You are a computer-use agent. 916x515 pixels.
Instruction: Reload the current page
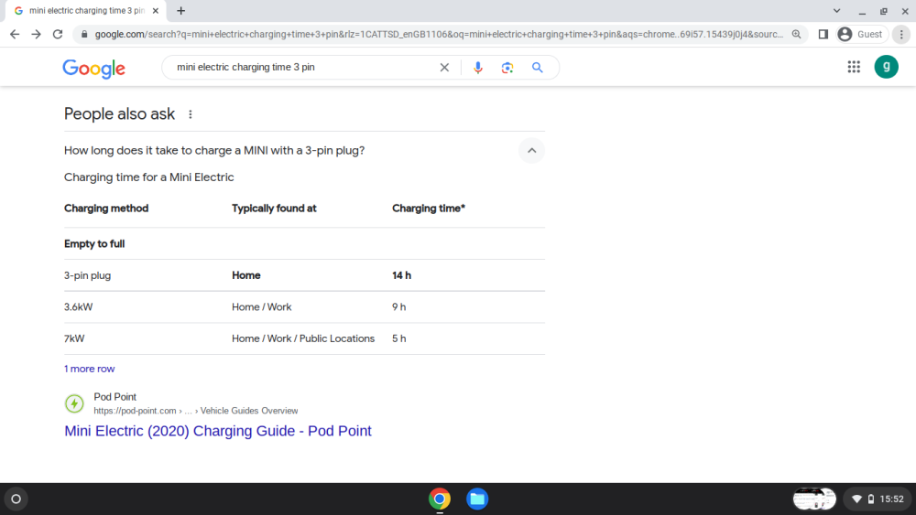tap(57, 35)
